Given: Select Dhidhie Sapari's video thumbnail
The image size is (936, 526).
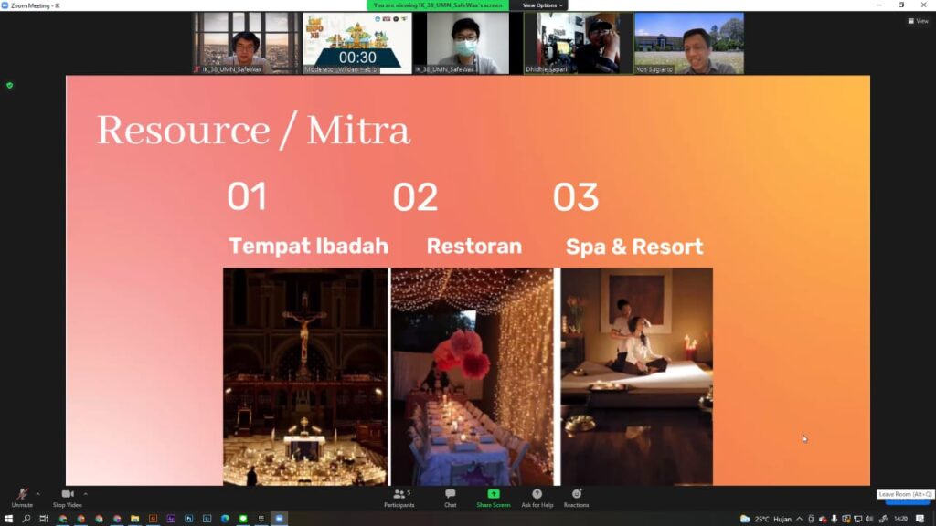Looking at the screenshot, I should click(578, 43).
